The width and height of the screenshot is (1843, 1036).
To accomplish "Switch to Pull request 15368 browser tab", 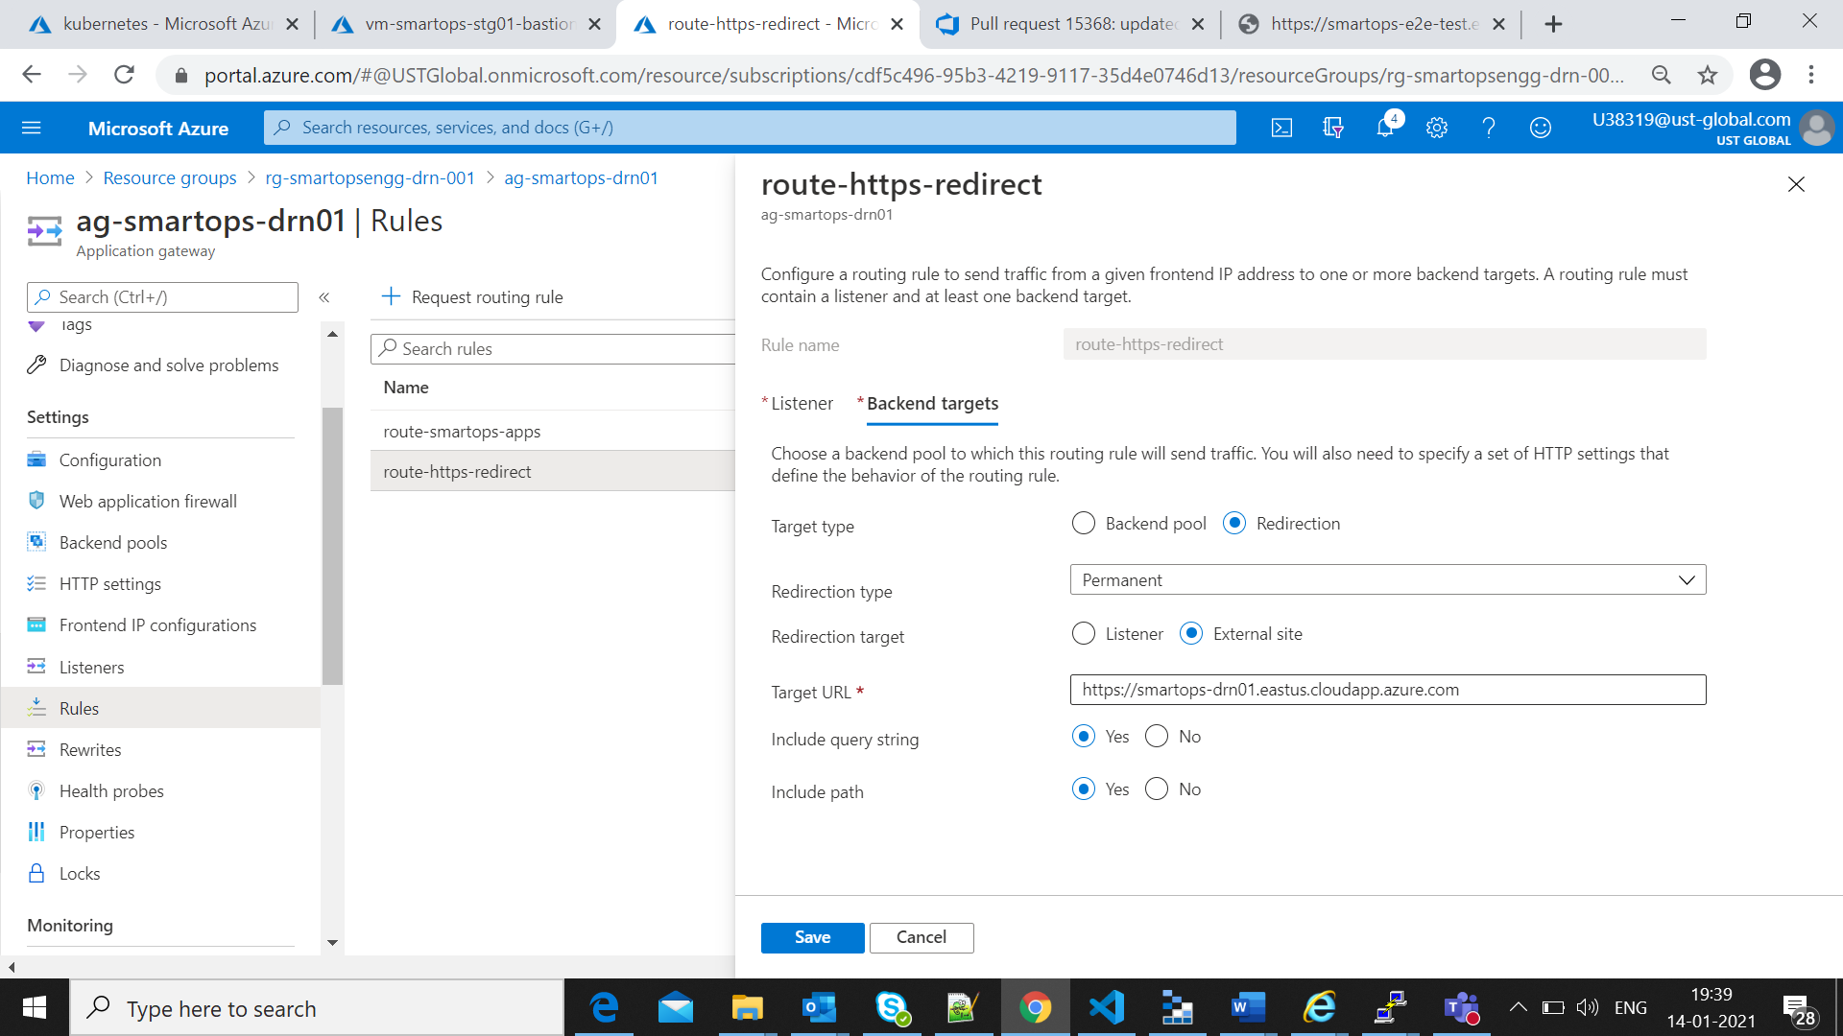I will click(1068, 24).
